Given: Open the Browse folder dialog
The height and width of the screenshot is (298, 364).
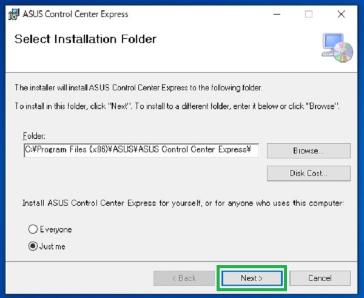Looking at the screenshot, I should click(x=309, y=151).
